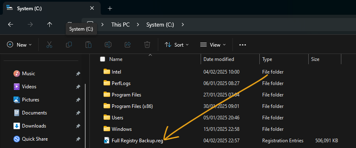Select the System (C:) tab
Viewport: 356px width, 148px height.
point(51,9)
